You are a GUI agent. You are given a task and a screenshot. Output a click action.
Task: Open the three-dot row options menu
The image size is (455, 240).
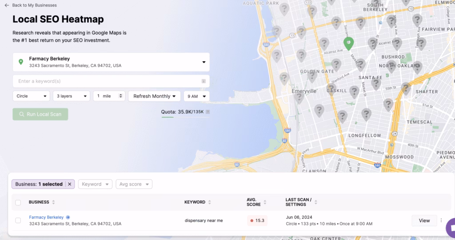441,220
